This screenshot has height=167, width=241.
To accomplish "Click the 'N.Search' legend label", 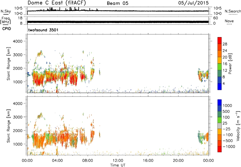I will [x=233, y=11].
